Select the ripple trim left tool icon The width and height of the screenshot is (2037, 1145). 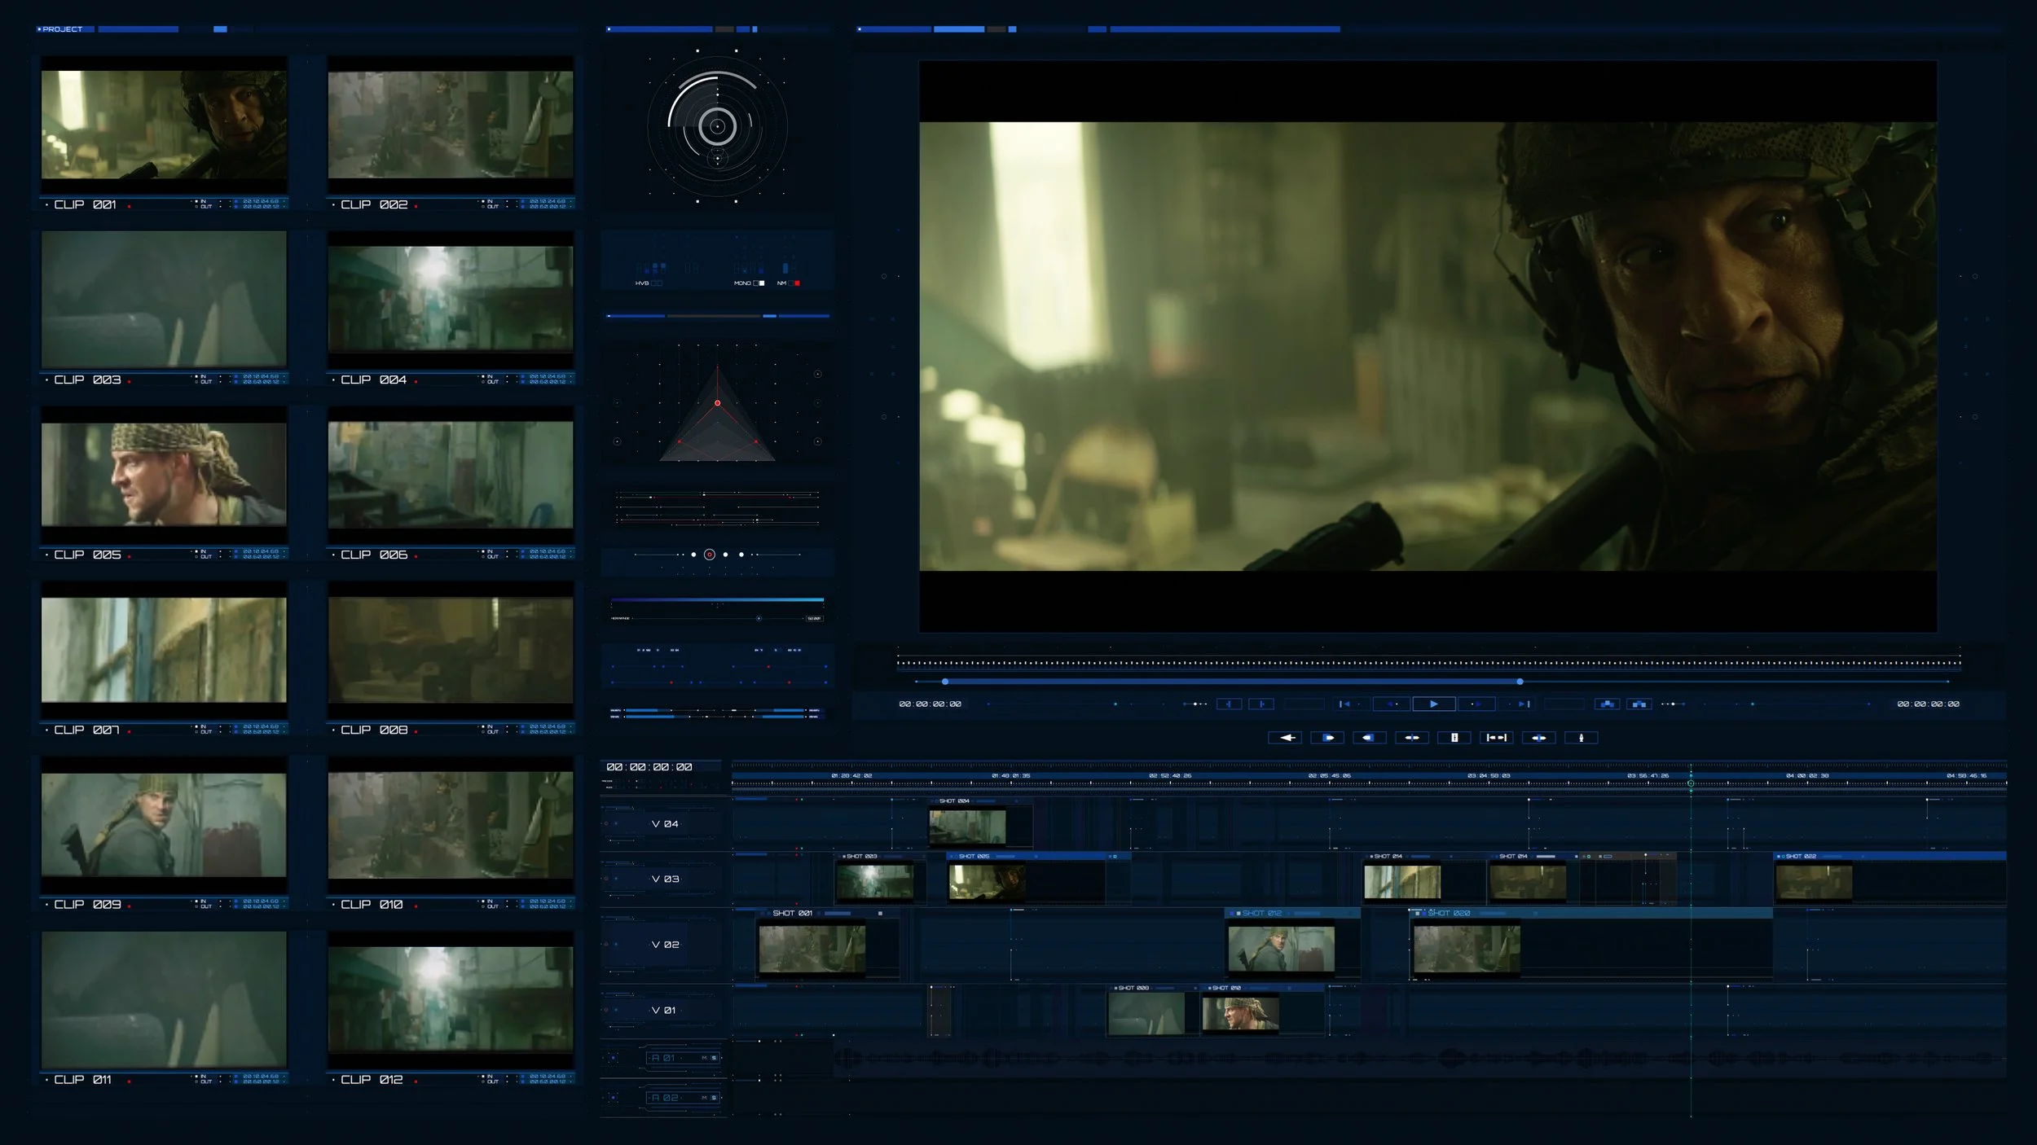[x=1370, y=737]
